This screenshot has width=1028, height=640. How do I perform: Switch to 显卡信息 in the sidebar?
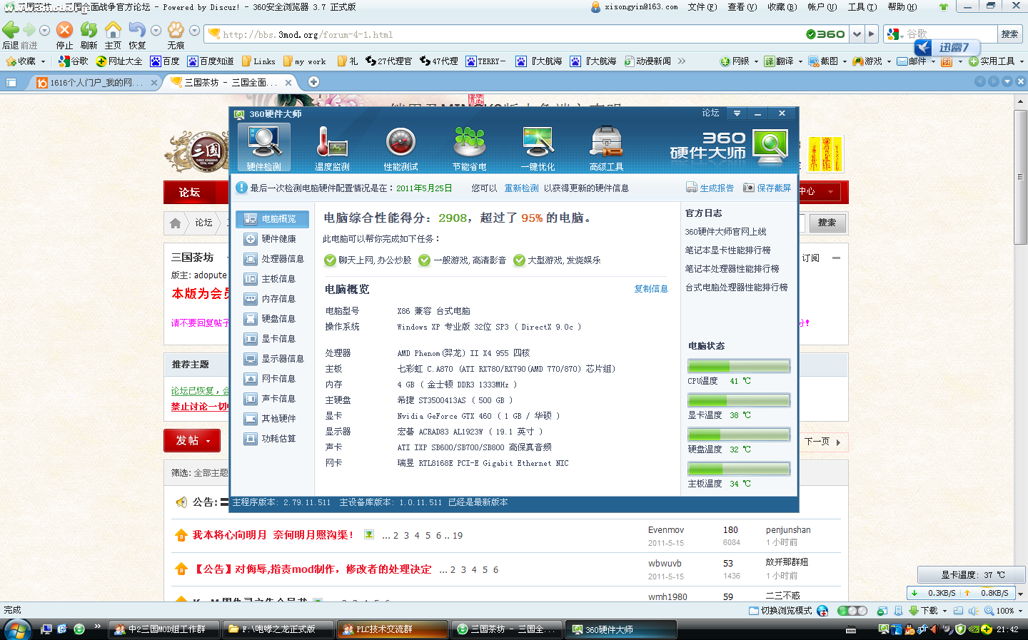(x=278, y=339)
